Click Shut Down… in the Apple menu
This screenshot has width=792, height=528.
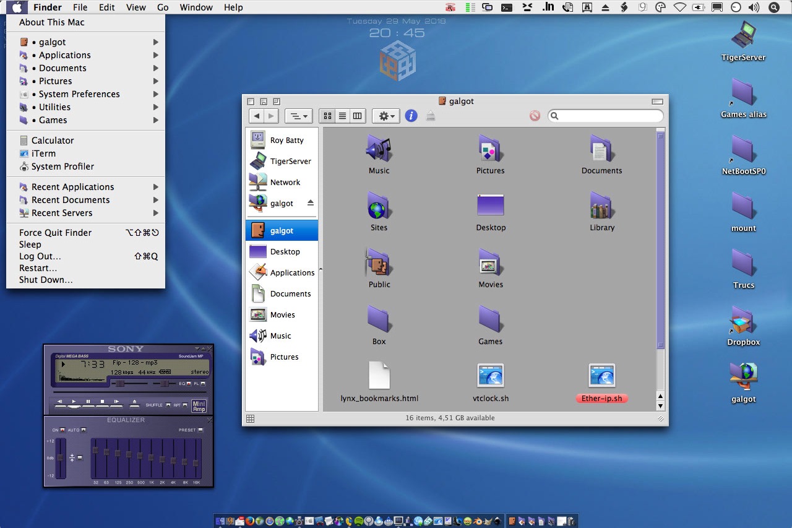click(x=46, y=280)
